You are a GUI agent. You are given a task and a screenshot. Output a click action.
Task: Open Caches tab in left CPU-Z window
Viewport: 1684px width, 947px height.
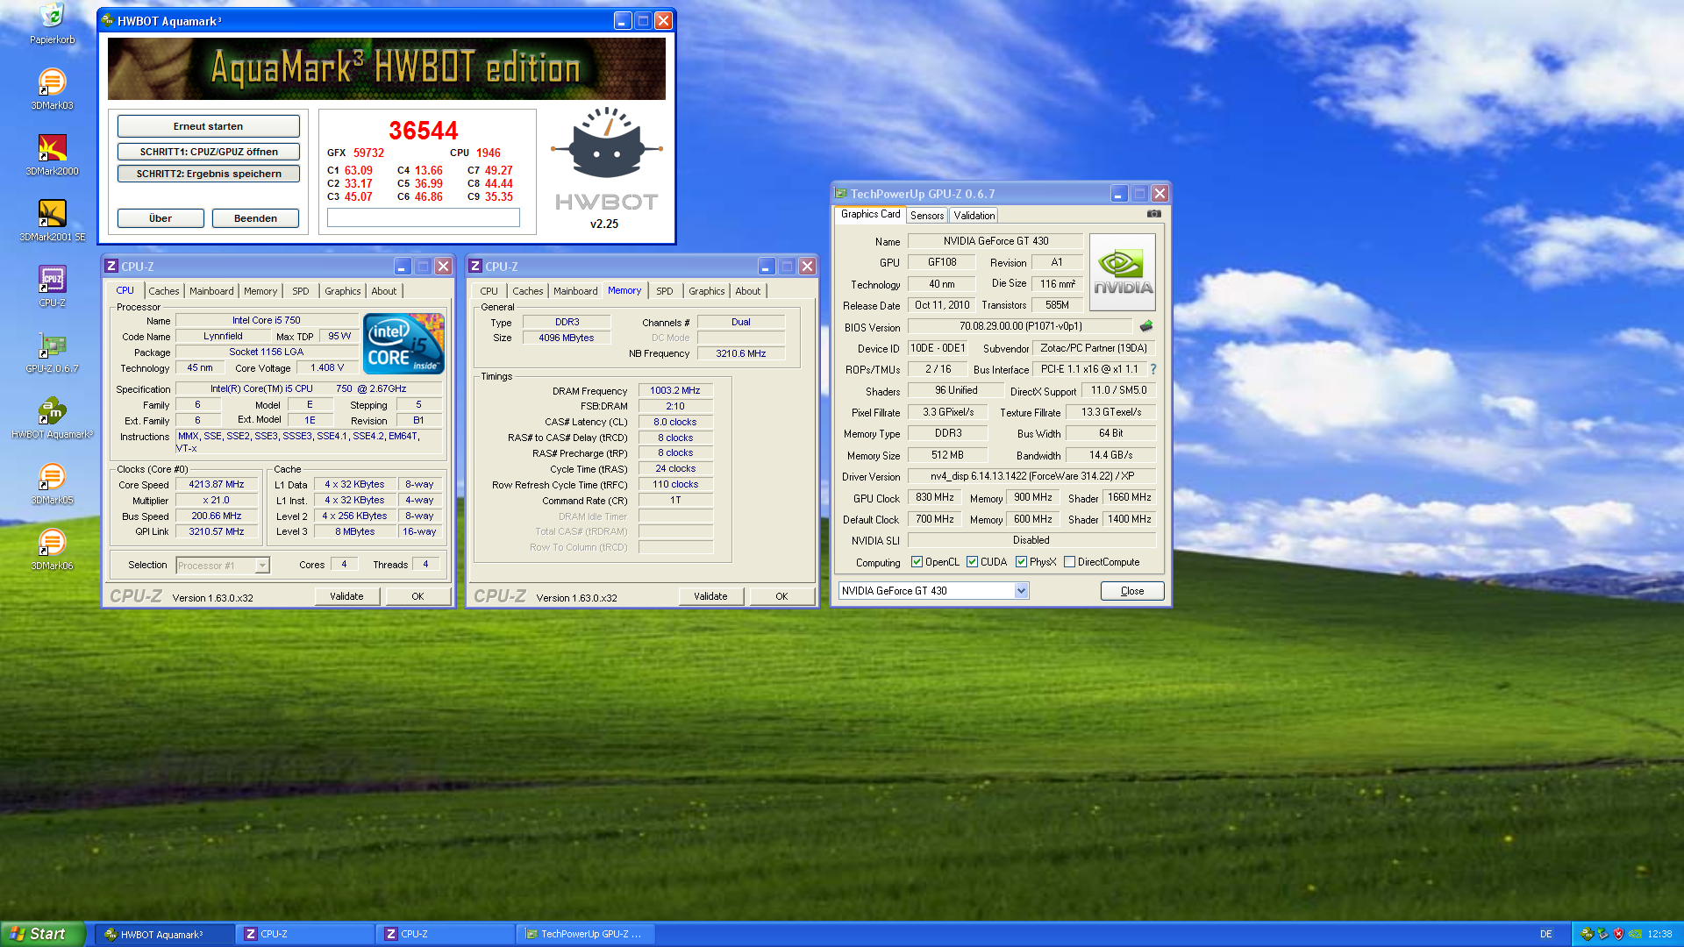pos(164,291)
